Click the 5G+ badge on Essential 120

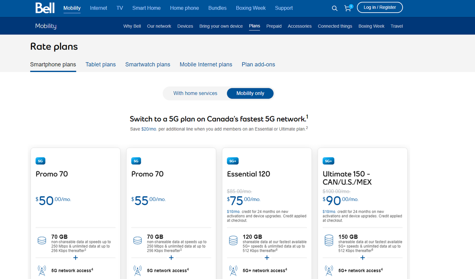233,161
